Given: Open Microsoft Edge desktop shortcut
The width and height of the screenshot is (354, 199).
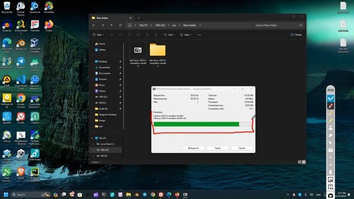Looking at the screenshot, I should pyautogui.click(x=7, y=45).
